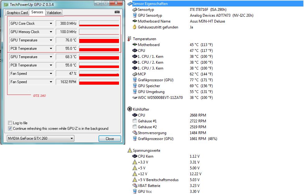Click the 100.0 MHz value field
304x195 pixels.
pyautogui.click(x=67, y=32)
